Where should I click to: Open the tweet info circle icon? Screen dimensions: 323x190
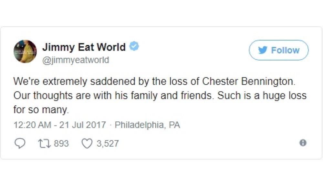click(303, 143)
